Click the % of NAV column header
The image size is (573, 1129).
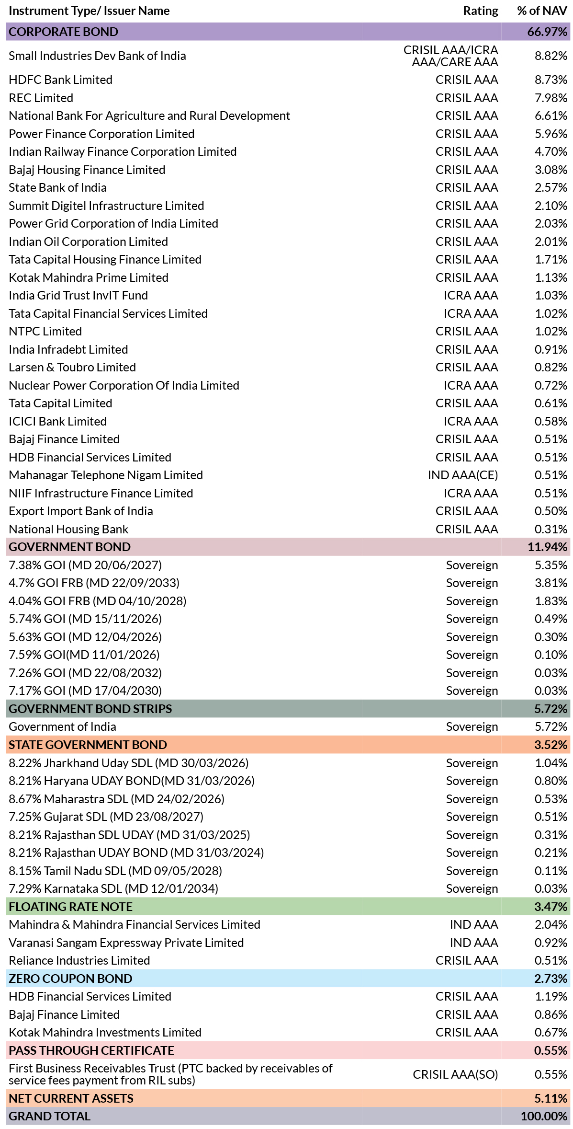click(x=541, y=11)
